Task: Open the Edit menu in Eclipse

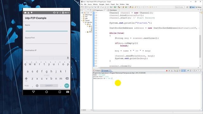Action: click(85, 4)
